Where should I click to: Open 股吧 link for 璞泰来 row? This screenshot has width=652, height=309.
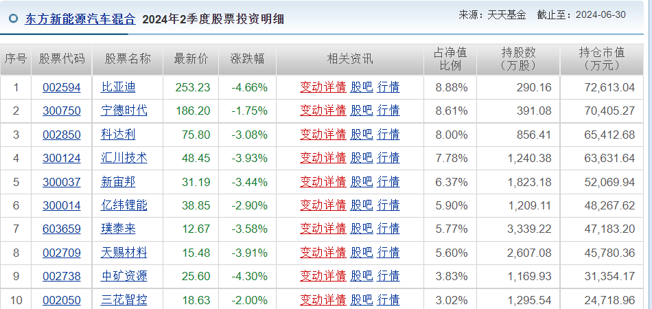coord(361,229)
